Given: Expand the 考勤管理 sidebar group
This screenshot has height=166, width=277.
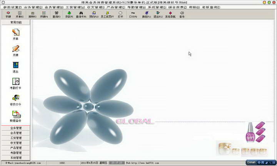Looking at the screenshot, I should (16, 153).
